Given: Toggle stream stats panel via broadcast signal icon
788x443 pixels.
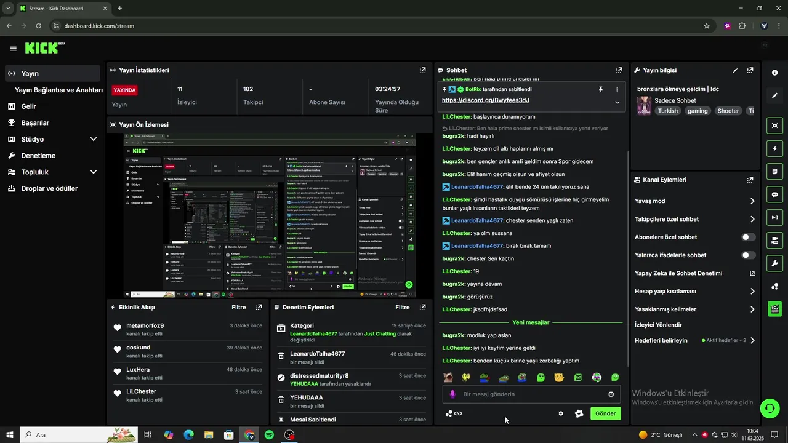Looking at the screenshot, I should click(774, 217).
